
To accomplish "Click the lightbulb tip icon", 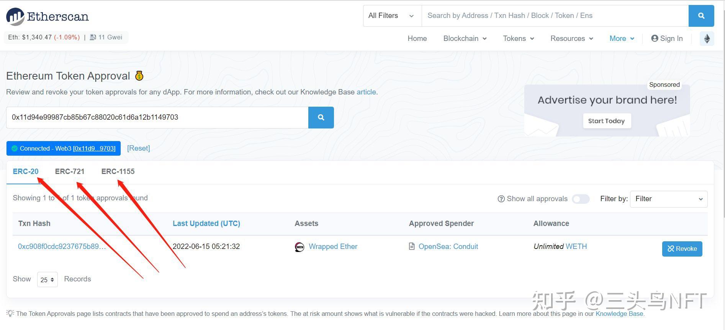I will coord(10,313).
